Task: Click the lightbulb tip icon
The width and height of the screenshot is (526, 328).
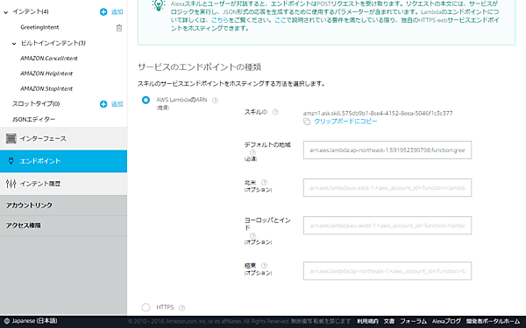Action: coord(159,5)
